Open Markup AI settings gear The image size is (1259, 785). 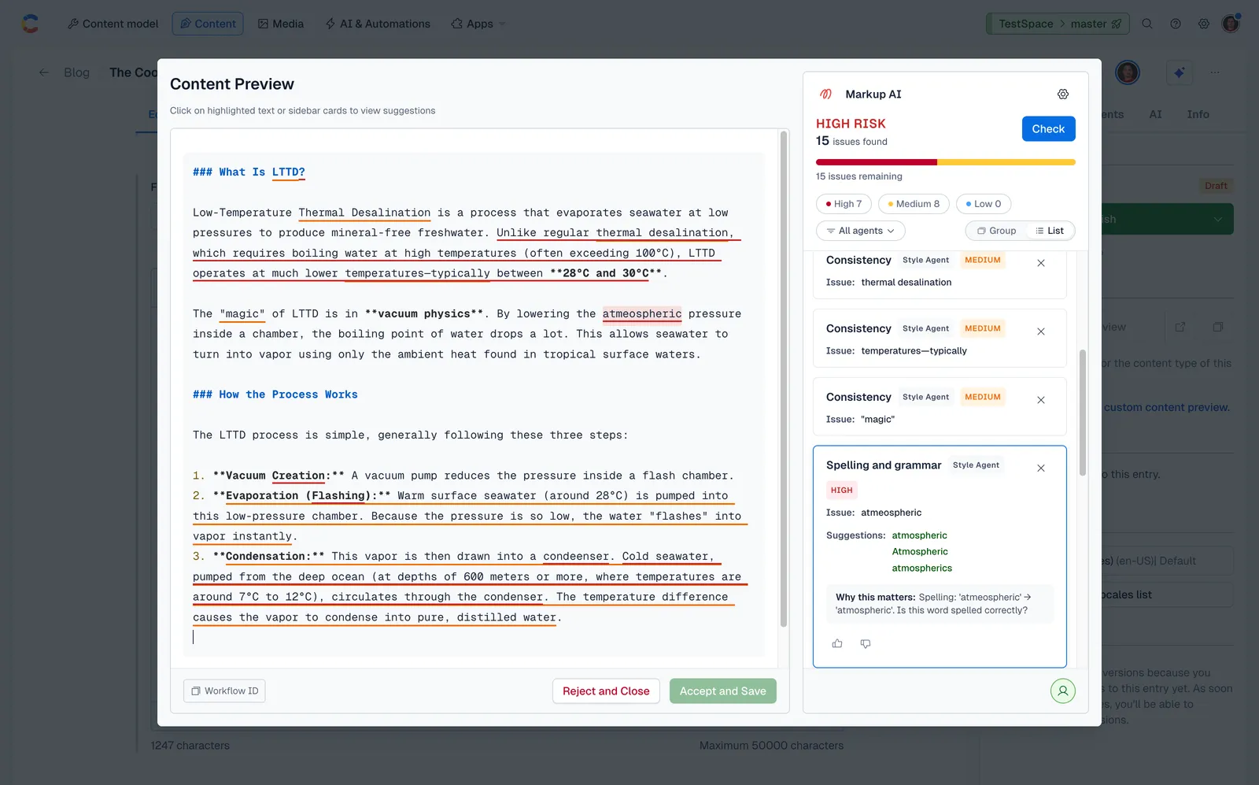(1062, 94)
